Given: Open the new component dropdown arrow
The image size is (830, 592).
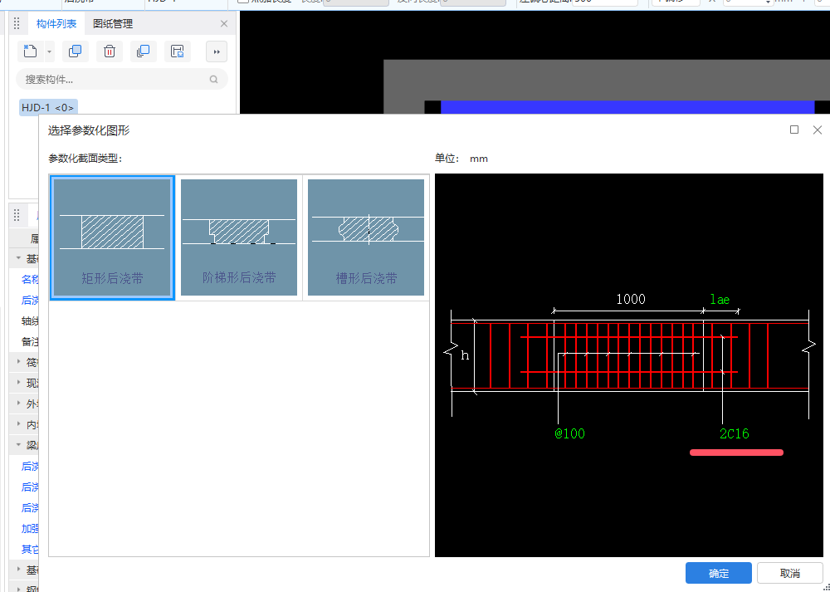Looking at the screenshot, I should coord(49,51).
